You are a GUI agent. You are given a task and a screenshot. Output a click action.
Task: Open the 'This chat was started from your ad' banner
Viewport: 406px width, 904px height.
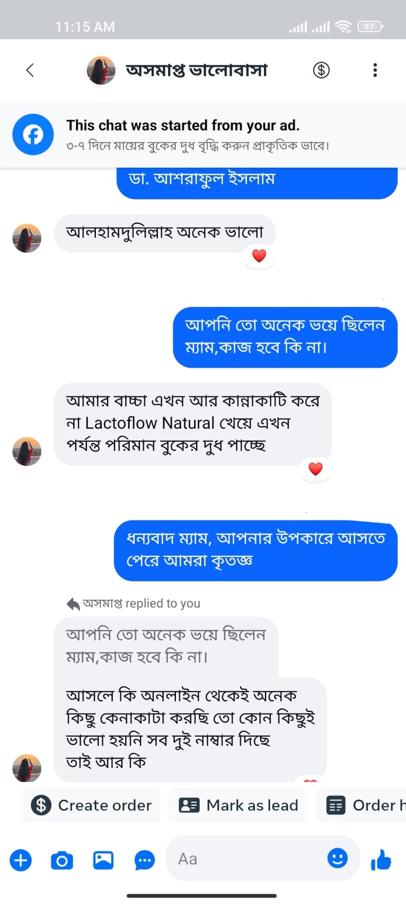coord(197,134)
